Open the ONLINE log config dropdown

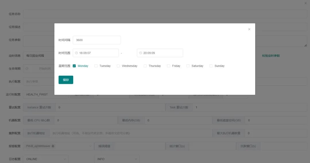[x=46, y=159]
